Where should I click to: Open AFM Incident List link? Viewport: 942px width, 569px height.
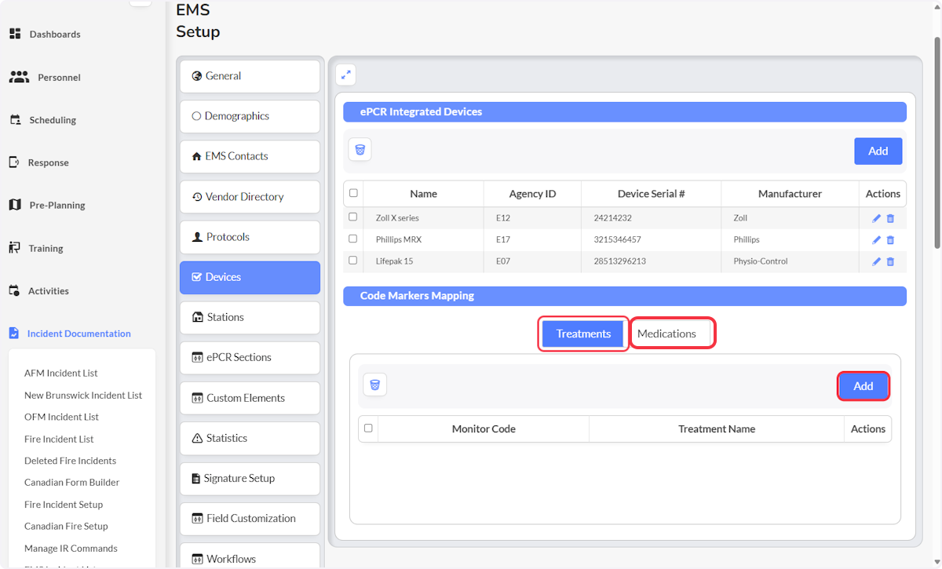61,374
